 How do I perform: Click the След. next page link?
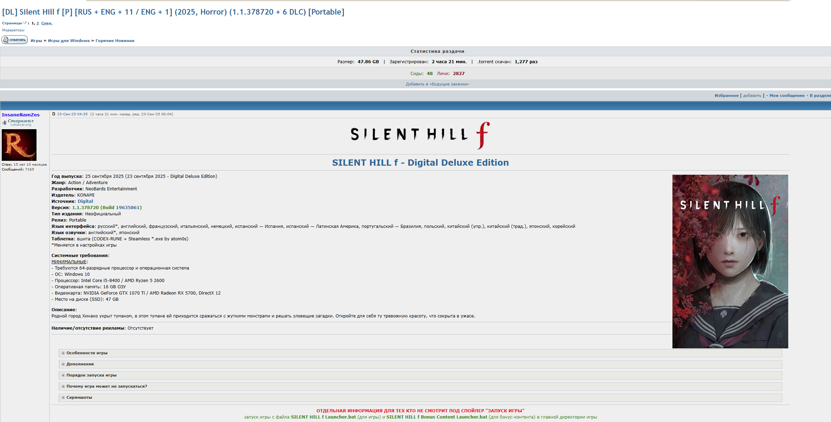[47, 23]
